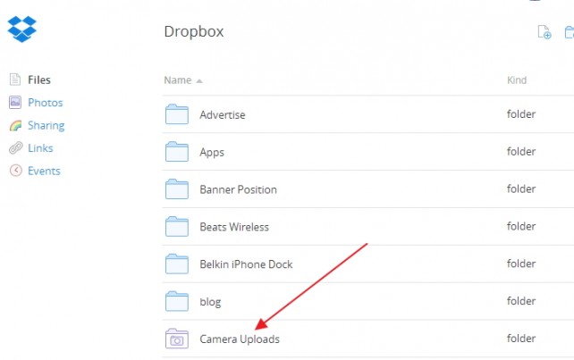Click the Photos sidebar icon
This screenshot has height=360, width=574.
14,103
